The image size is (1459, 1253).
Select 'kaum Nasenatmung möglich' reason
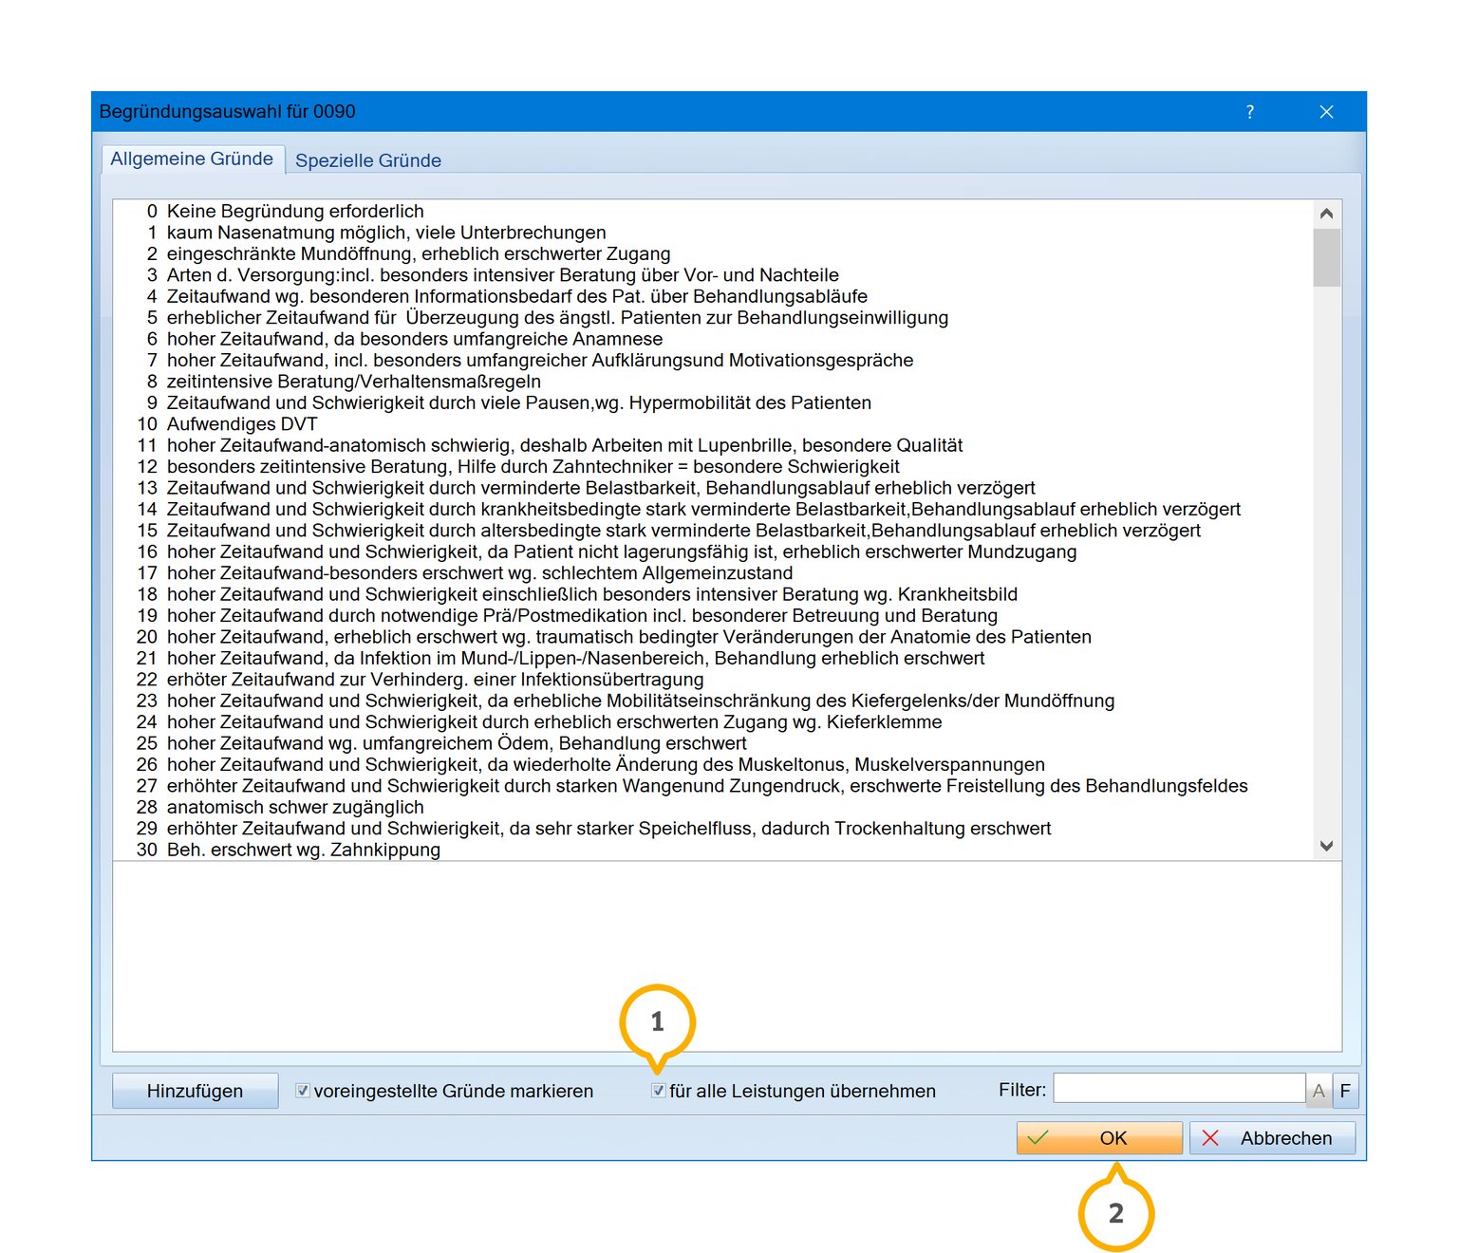click(x=712, y=233)
